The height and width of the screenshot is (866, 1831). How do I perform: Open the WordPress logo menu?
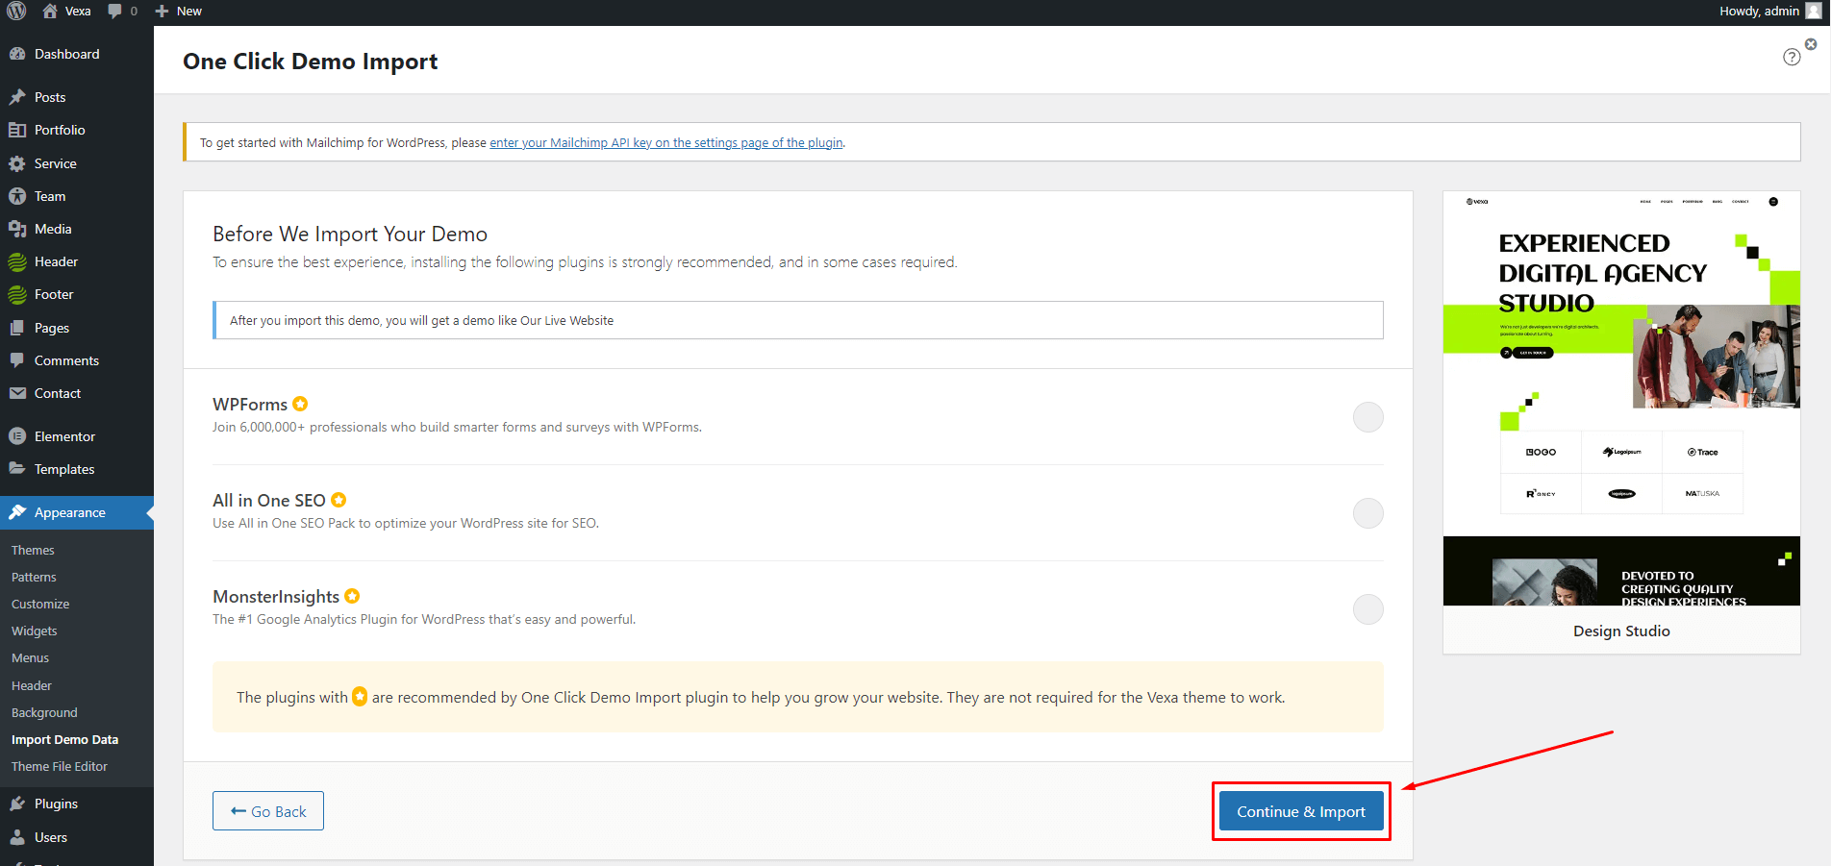click(16, 12)
